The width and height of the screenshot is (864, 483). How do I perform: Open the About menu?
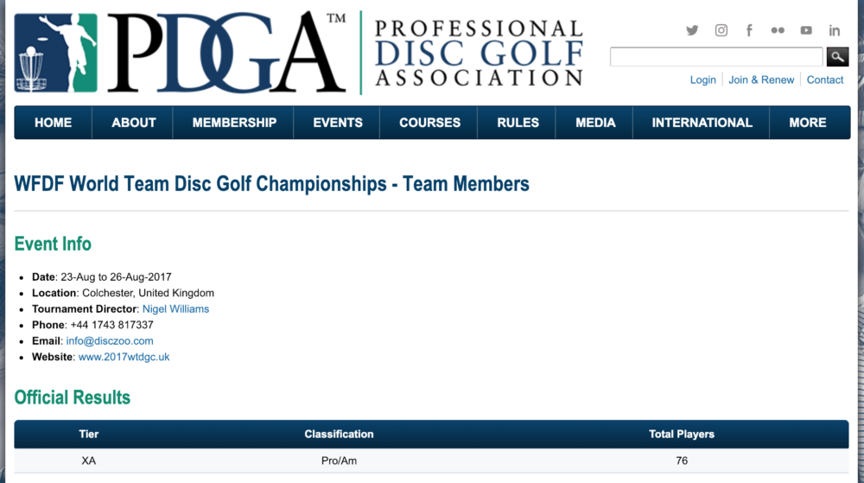click(134, 123)
